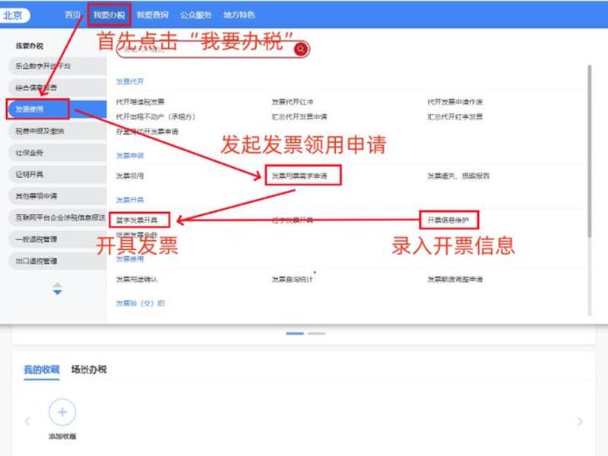Select 税费申报及缴纳 in the sidebar
This screenshot has height=456, width=608.
[58, 131]
